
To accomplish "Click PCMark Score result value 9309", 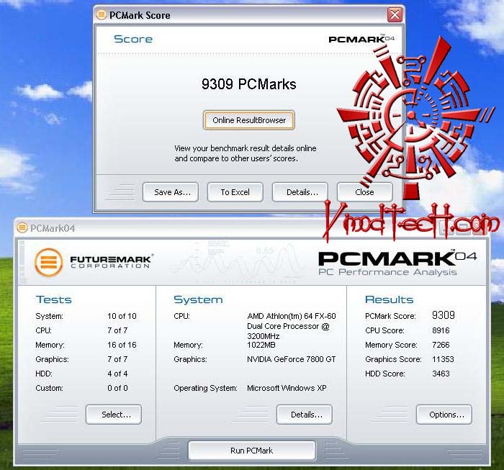I will 444,315.
